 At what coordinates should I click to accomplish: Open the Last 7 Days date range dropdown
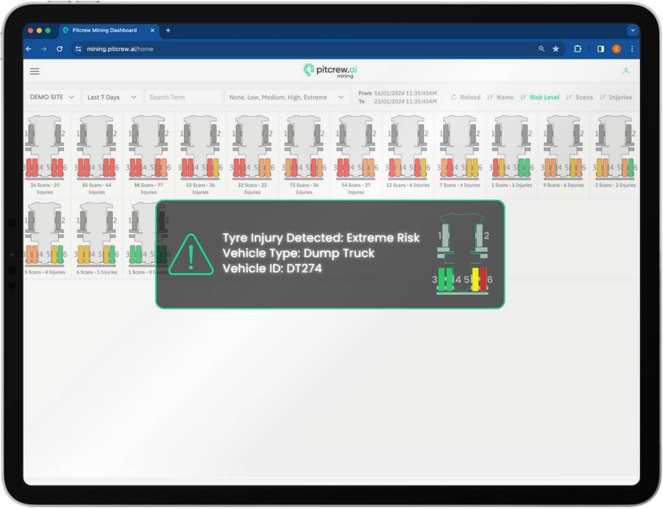113,97
